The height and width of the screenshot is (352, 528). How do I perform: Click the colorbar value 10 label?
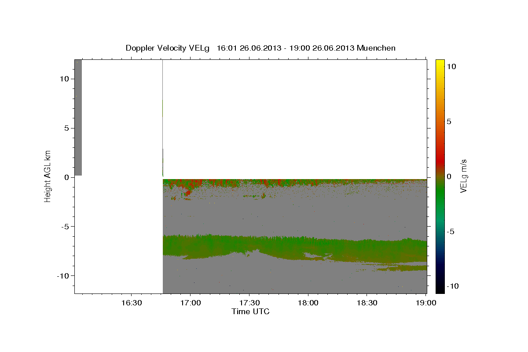pyautogui.click(x=451, y=66)
